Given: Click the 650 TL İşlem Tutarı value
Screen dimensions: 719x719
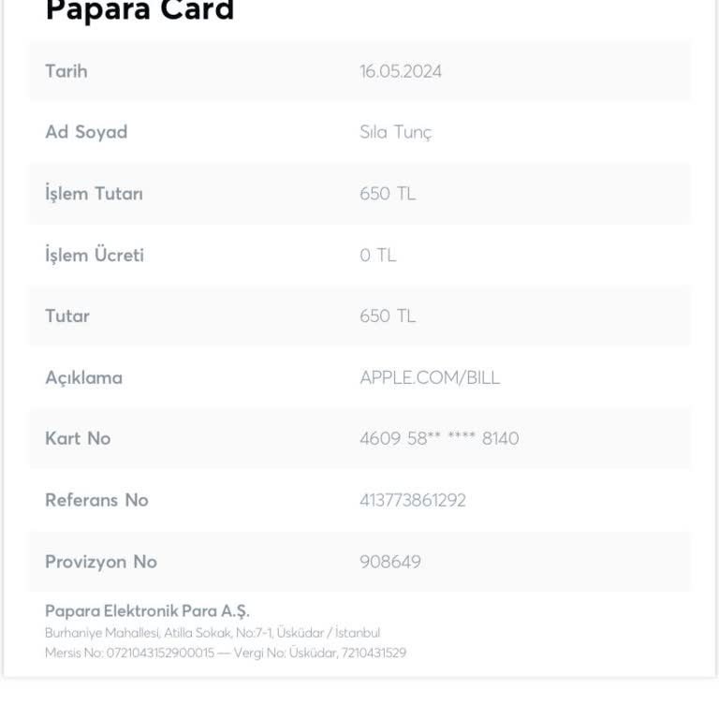Looking at the screenshot, I should (x=388, y=194).
